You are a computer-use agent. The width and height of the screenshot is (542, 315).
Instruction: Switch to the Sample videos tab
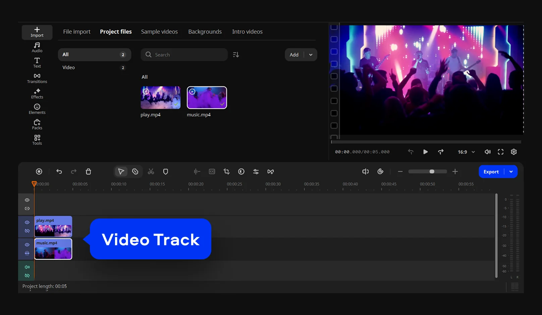159,31
